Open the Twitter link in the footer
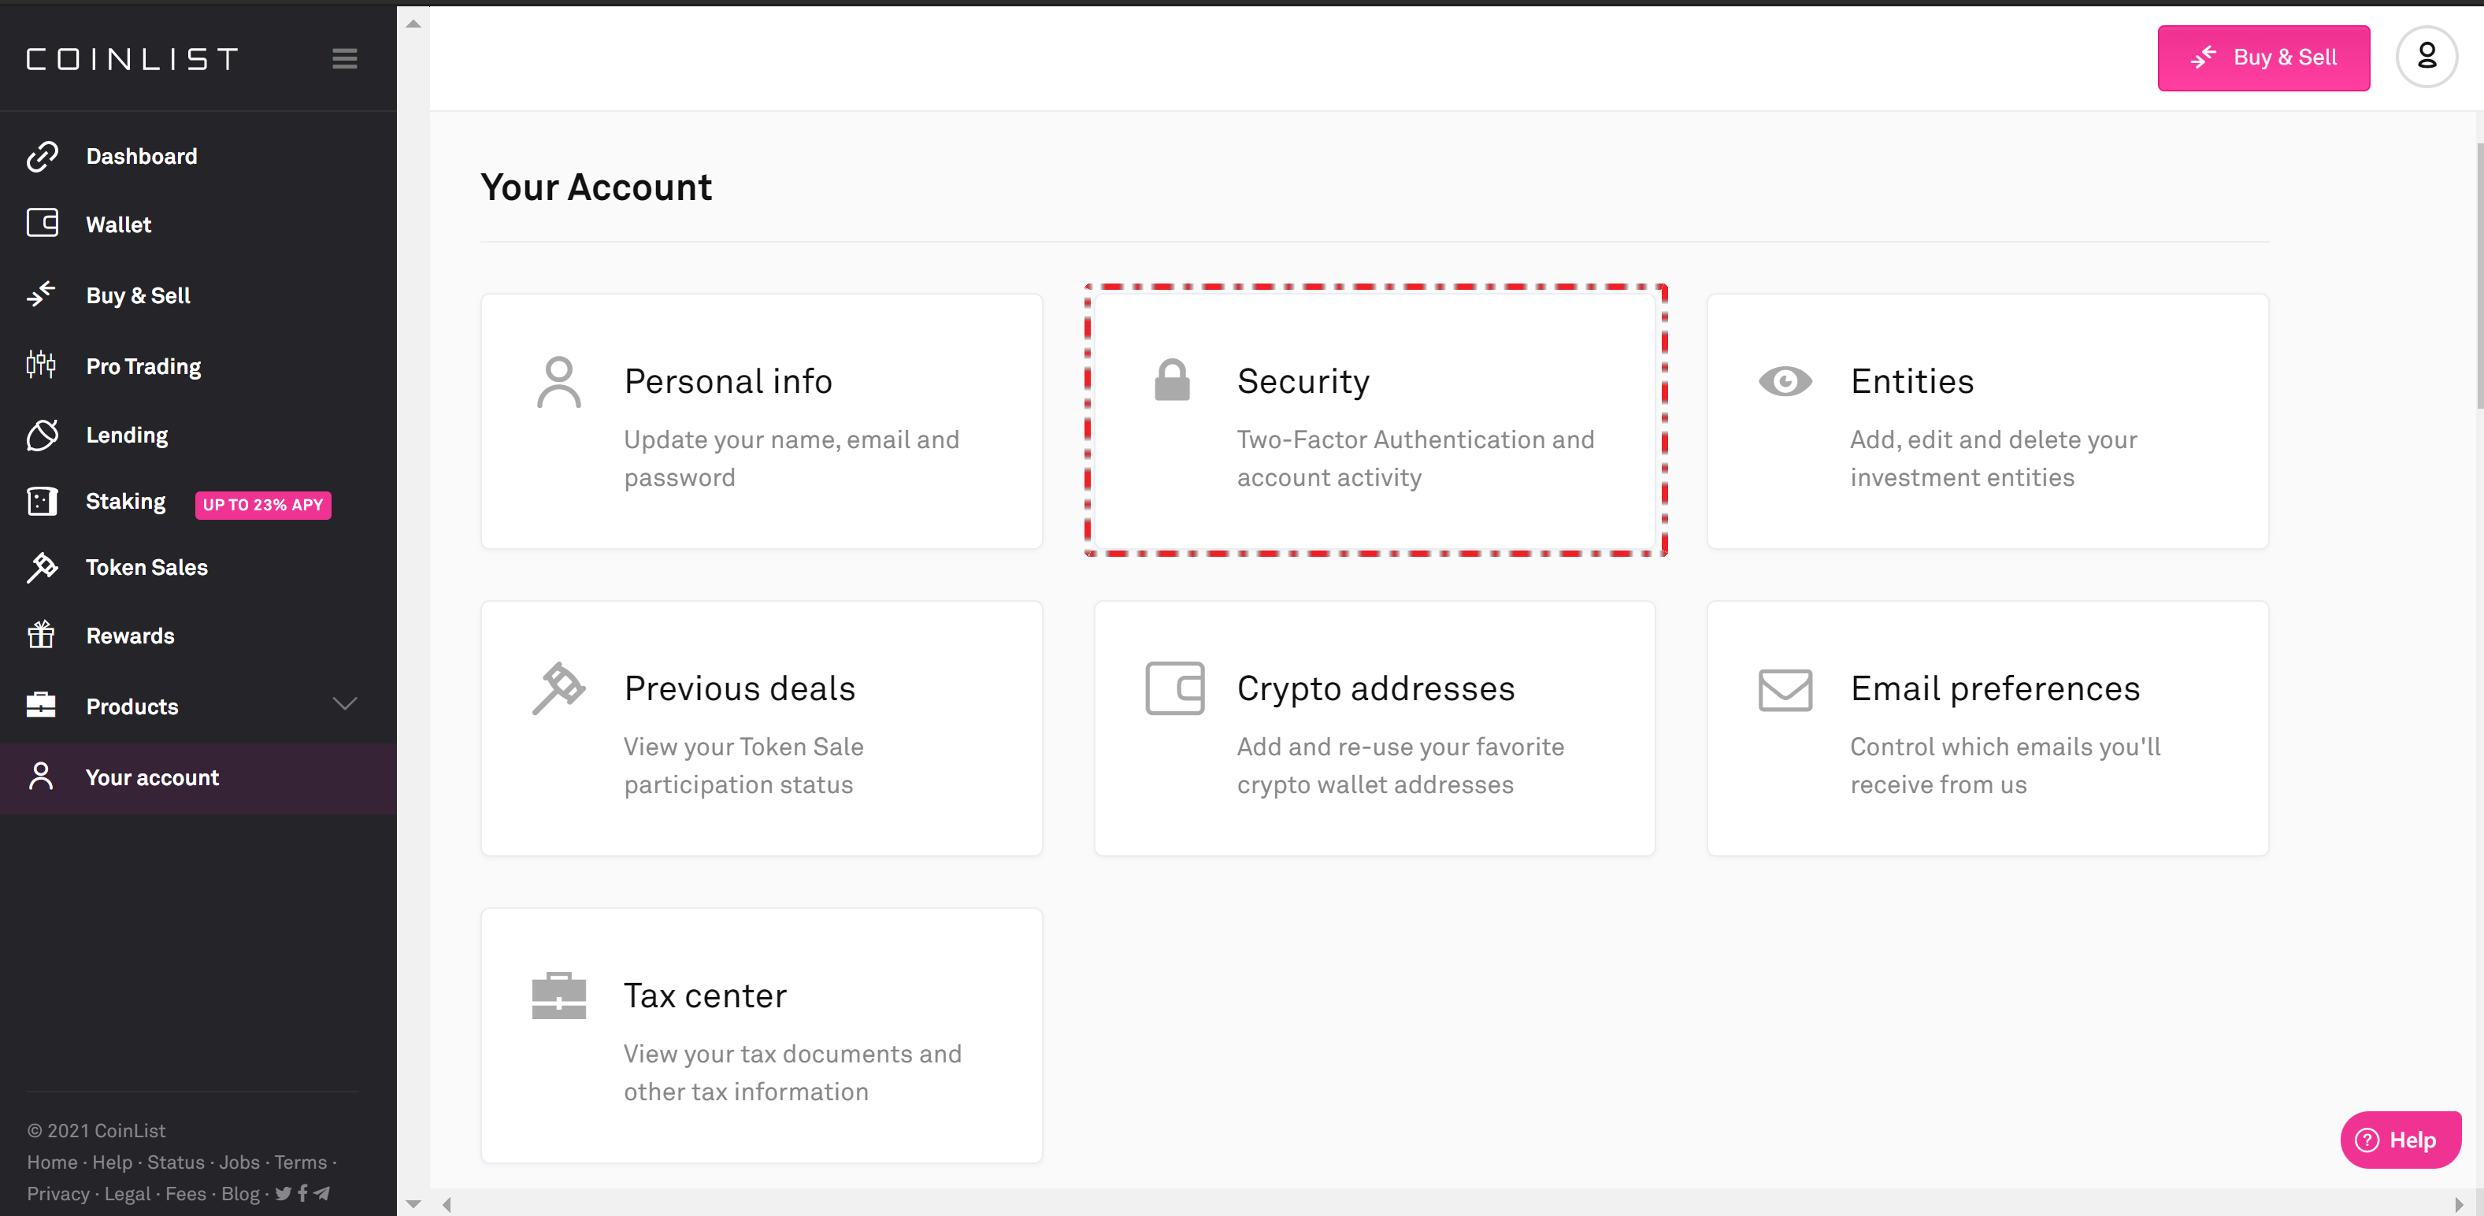The width and height of the screenshot is (2484, 1216). pos(283,1193)
